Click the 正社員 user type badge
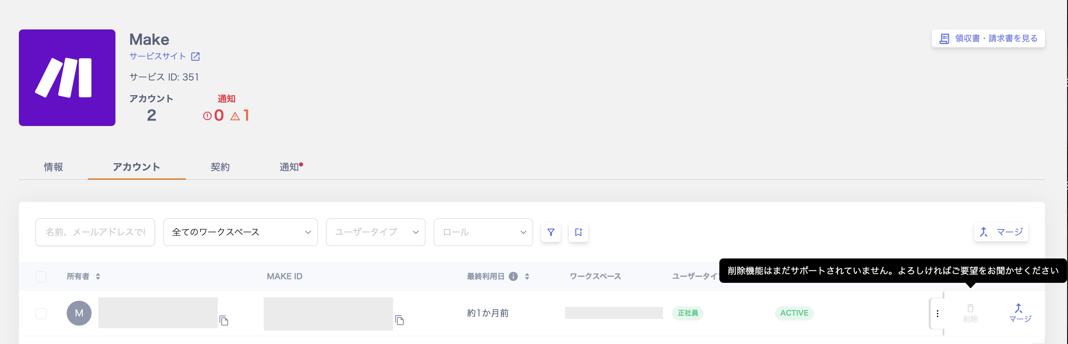The image size is (1068, 344). 688,313
